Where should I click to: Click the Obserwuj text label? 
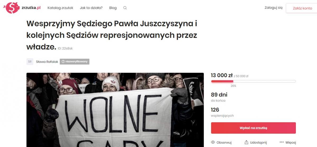[224, 143]
